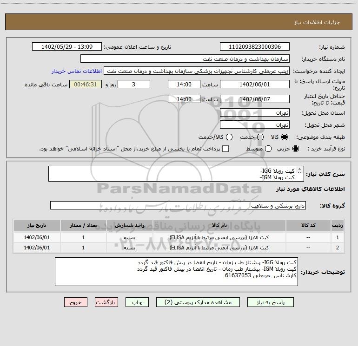Click row 2 date 1402/06/01
358x346 pixels.
click(x=37, y=248)
